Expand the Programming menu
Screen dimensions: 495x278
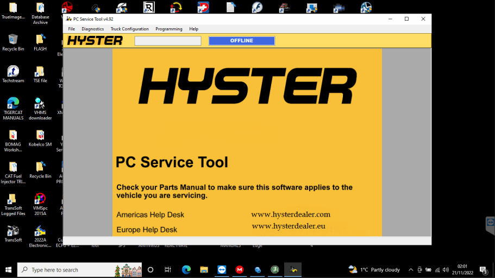point(168,29)
